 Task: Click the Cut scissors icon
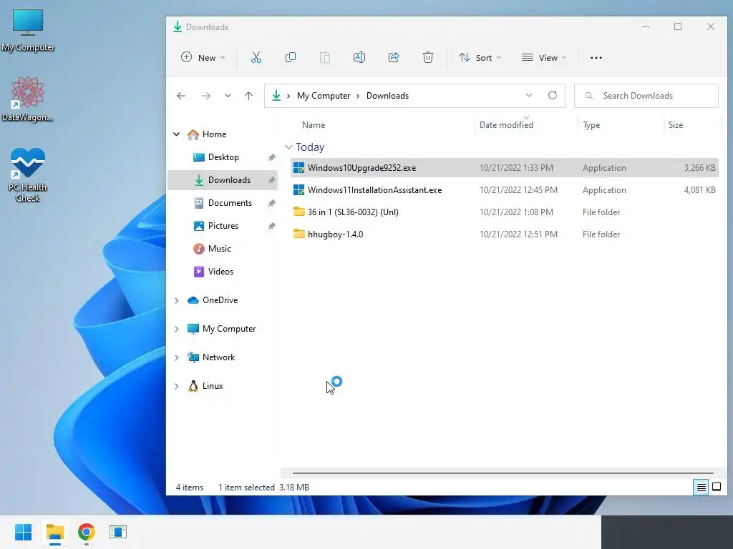click(x=256, y=57)
